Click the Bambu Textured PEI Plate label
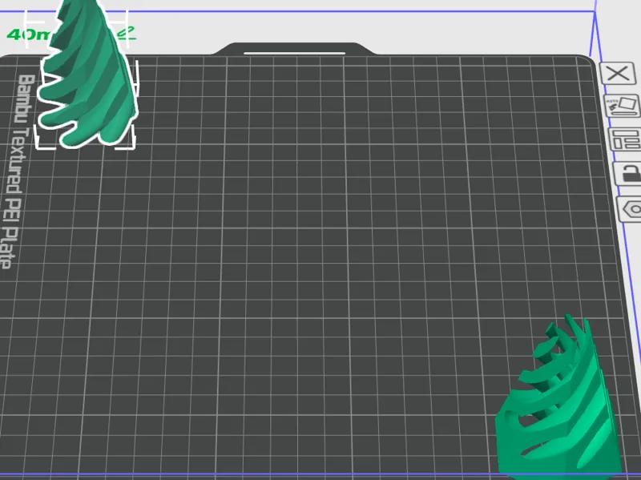The width and height of the screenshot is (641, 480). [x=17, y=171]
